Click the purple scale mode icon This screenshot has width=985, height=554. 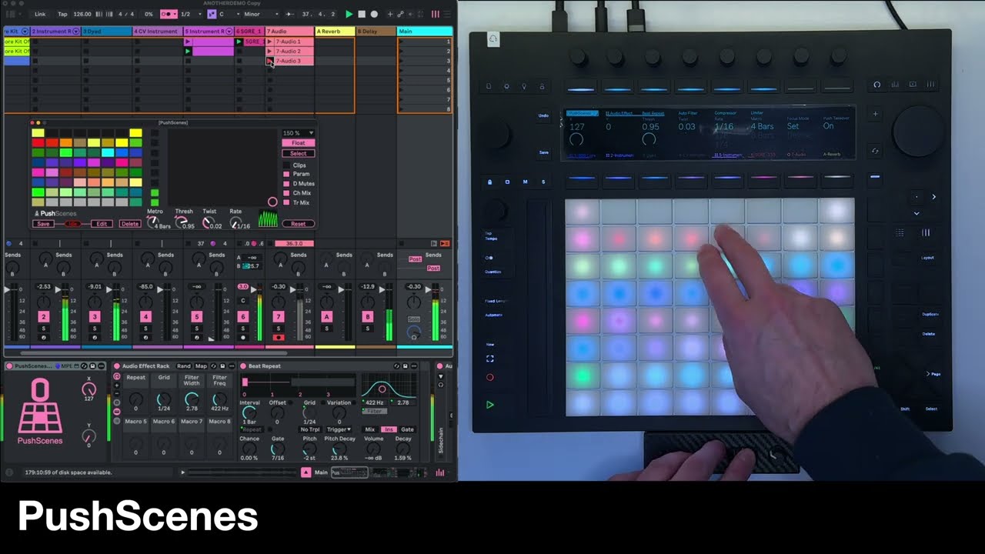212,14
